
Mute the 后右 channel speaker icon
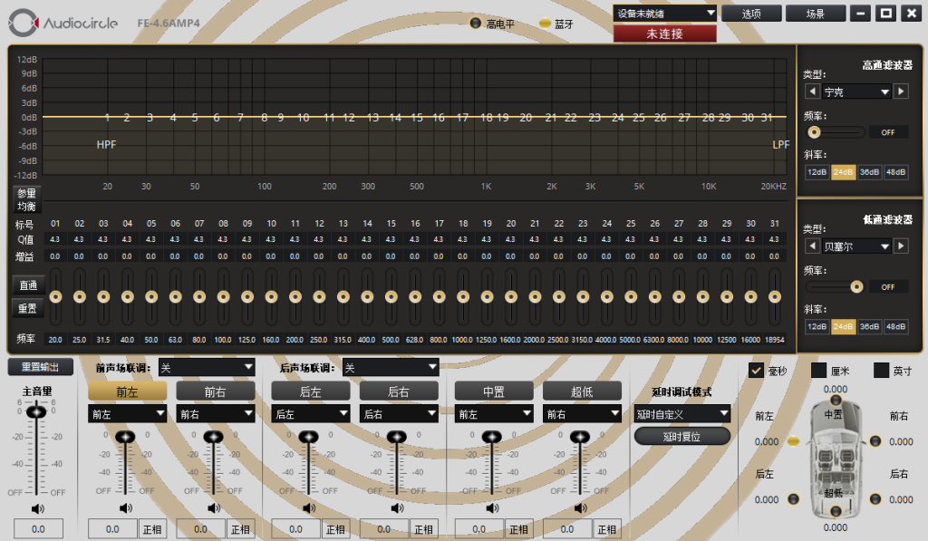coord(397,507)
